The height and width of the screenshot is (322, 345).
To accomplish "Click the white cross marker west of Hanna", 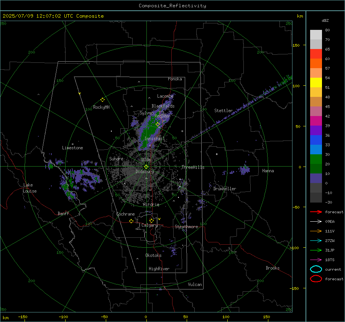I will click(217, 154).
